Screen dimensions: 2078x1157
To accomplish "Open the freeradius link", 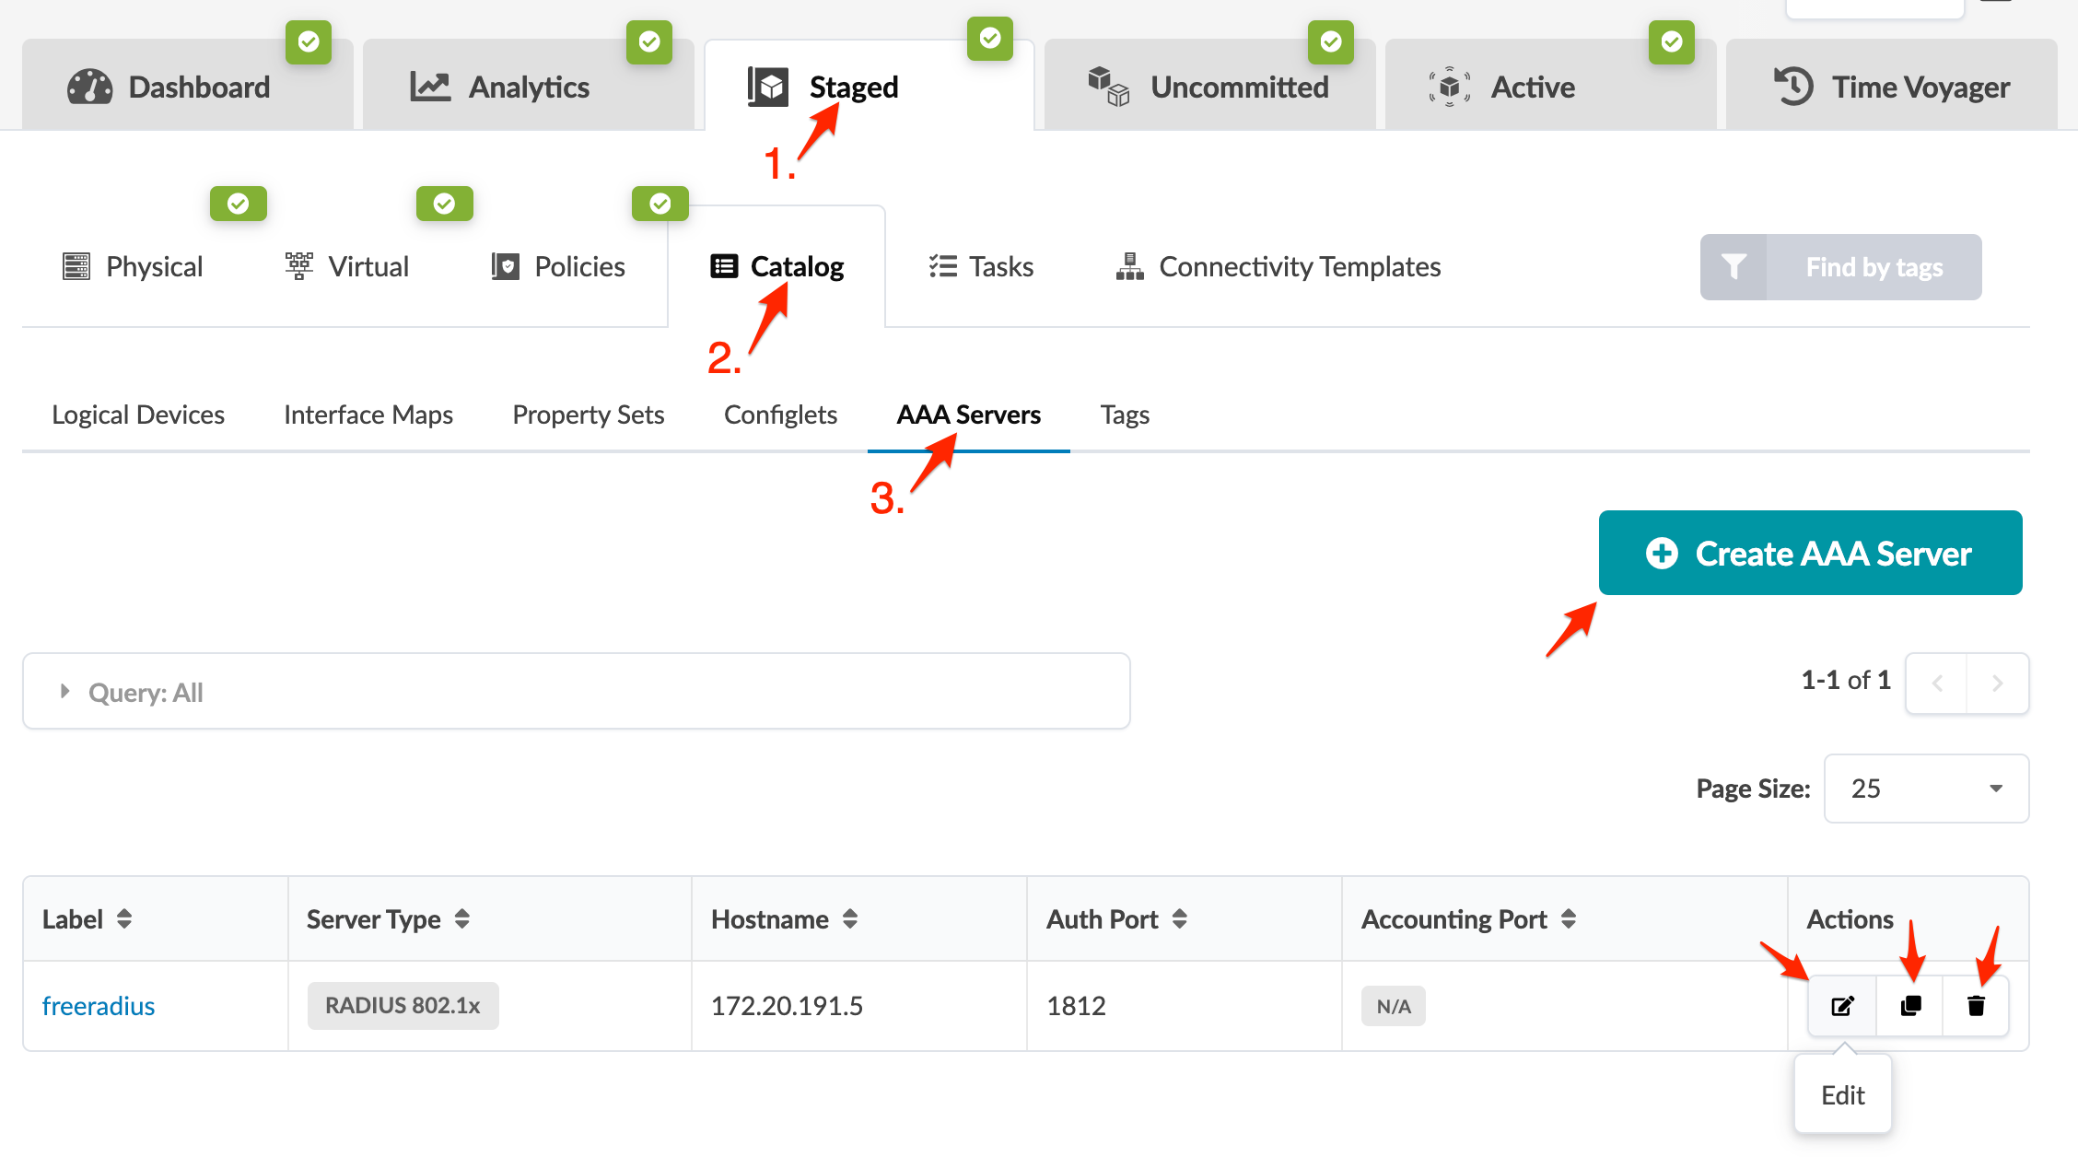I will [x=99, y=1006].
